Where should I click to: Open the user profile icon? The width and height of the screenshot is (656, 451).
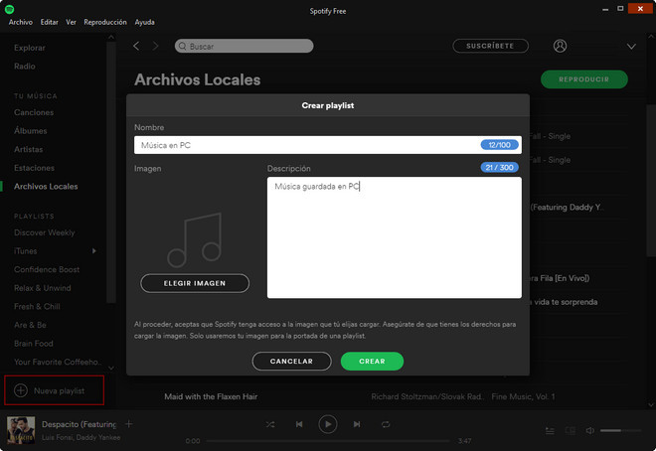[560, 46]
